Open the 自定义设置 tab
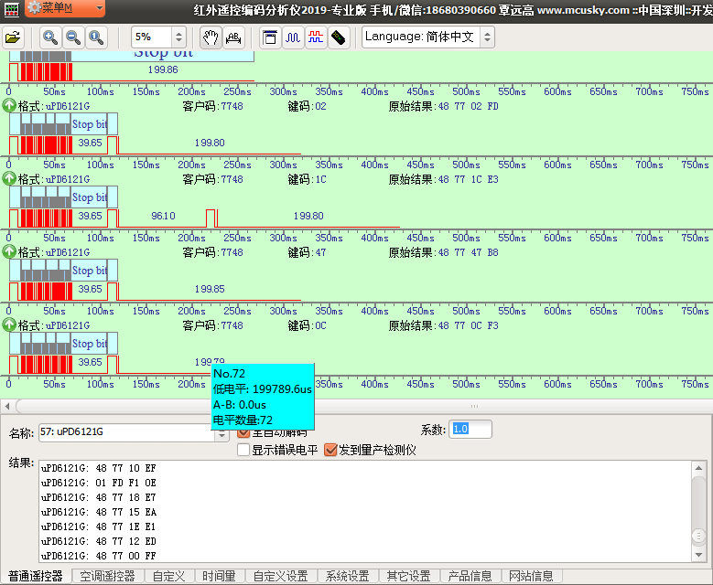Screen dimensions: 713x585 (x=281, y=576)
